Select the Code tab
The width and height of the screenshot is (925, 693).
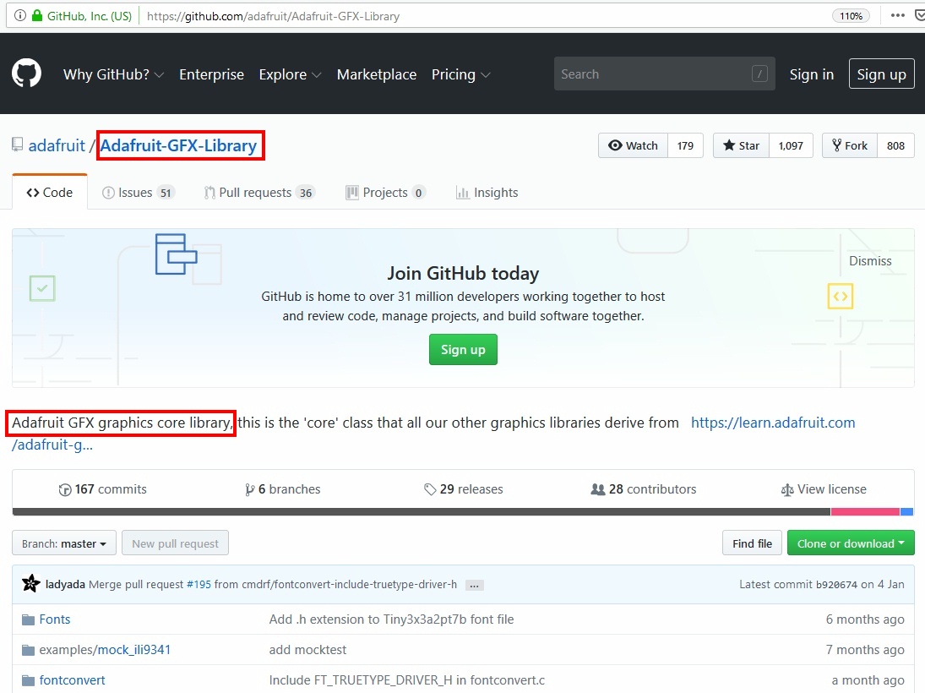tap(50, 193)
